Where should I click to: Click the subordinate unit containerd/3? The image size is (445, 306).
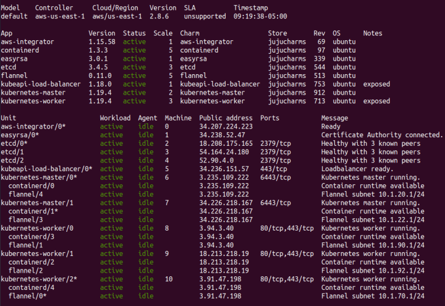(x=32, y=237)
